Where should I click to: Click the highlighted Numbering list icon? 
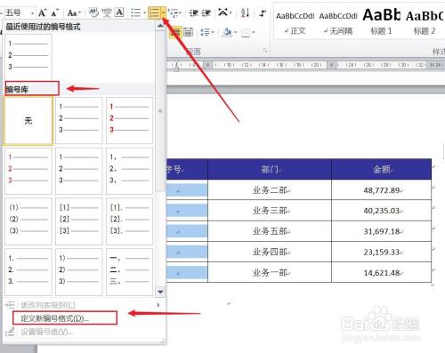click(x=154, y=12)
